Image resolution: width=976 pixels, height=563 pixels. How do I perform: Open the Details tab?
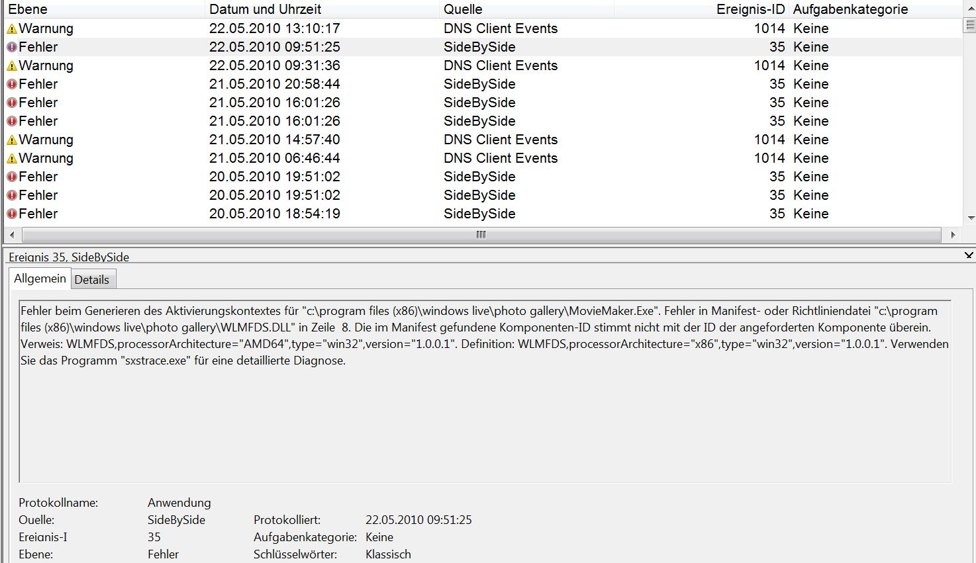(92, 280)
